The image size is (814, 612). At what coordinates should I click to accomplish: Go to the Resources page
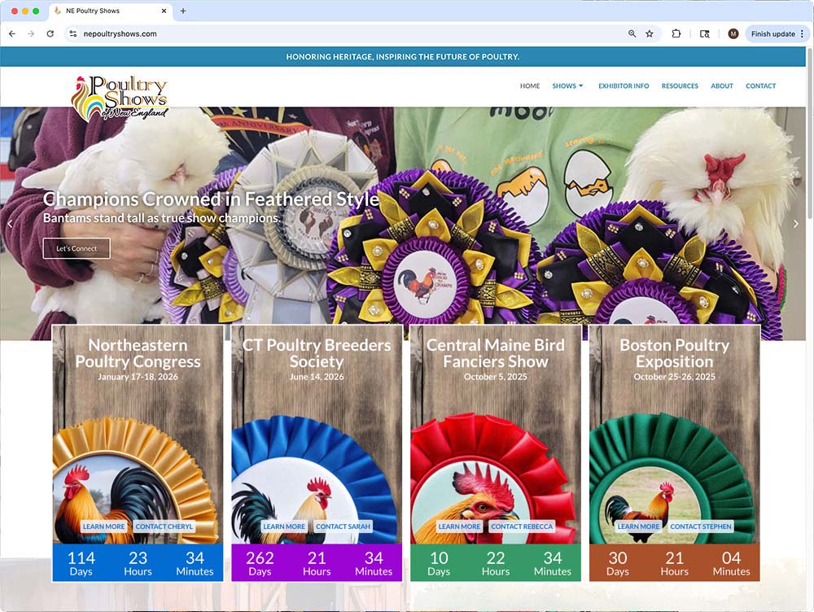[x=680, y=86]
